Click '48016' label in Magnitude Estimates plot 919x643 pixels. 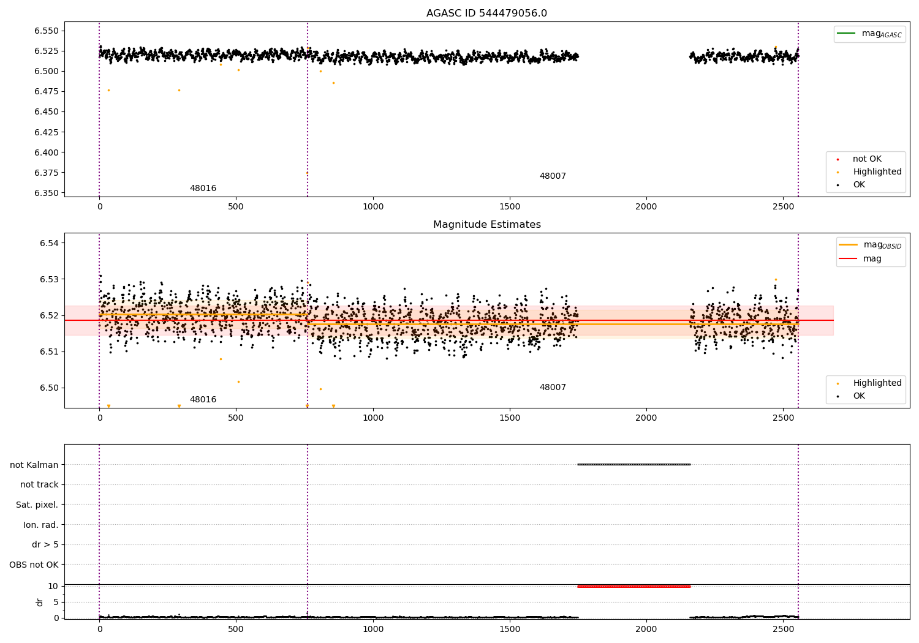[203, 400]
